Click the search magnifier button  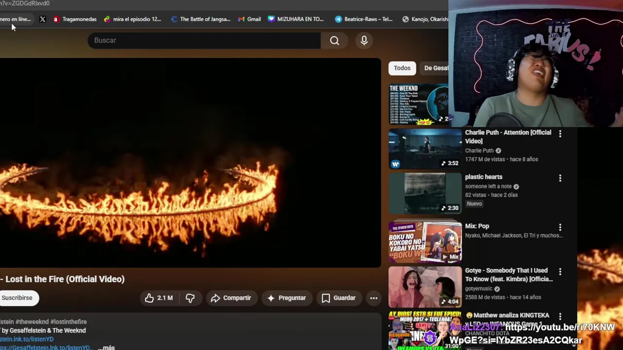[x=334, y=41]
